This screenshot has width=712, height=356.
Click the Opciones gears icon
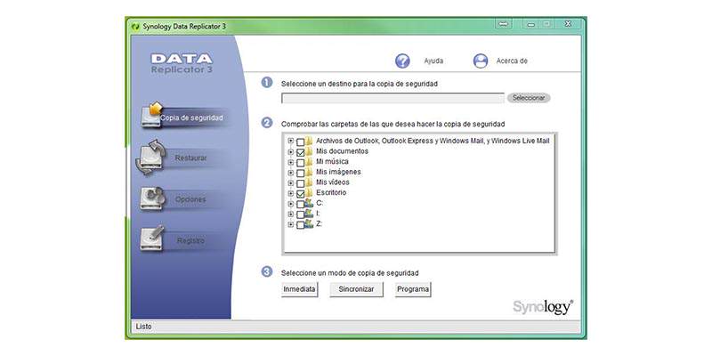152,198
